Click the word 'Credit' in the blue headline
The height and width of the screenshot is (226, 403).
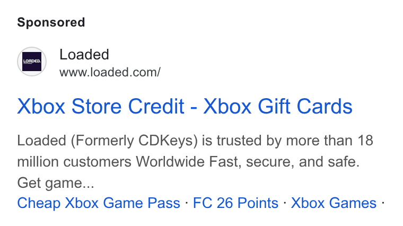[x=156, y=106]
